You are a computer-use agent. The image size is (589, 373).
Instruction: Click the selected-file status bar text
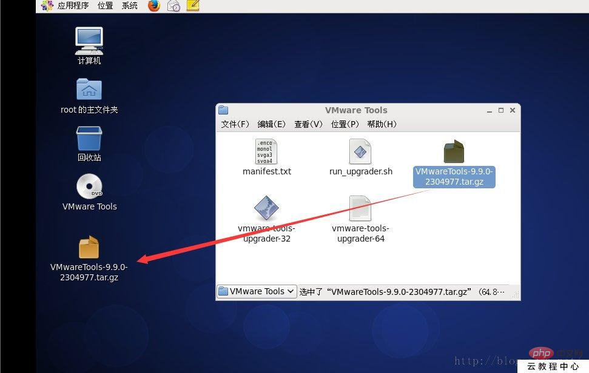point(402,292)
